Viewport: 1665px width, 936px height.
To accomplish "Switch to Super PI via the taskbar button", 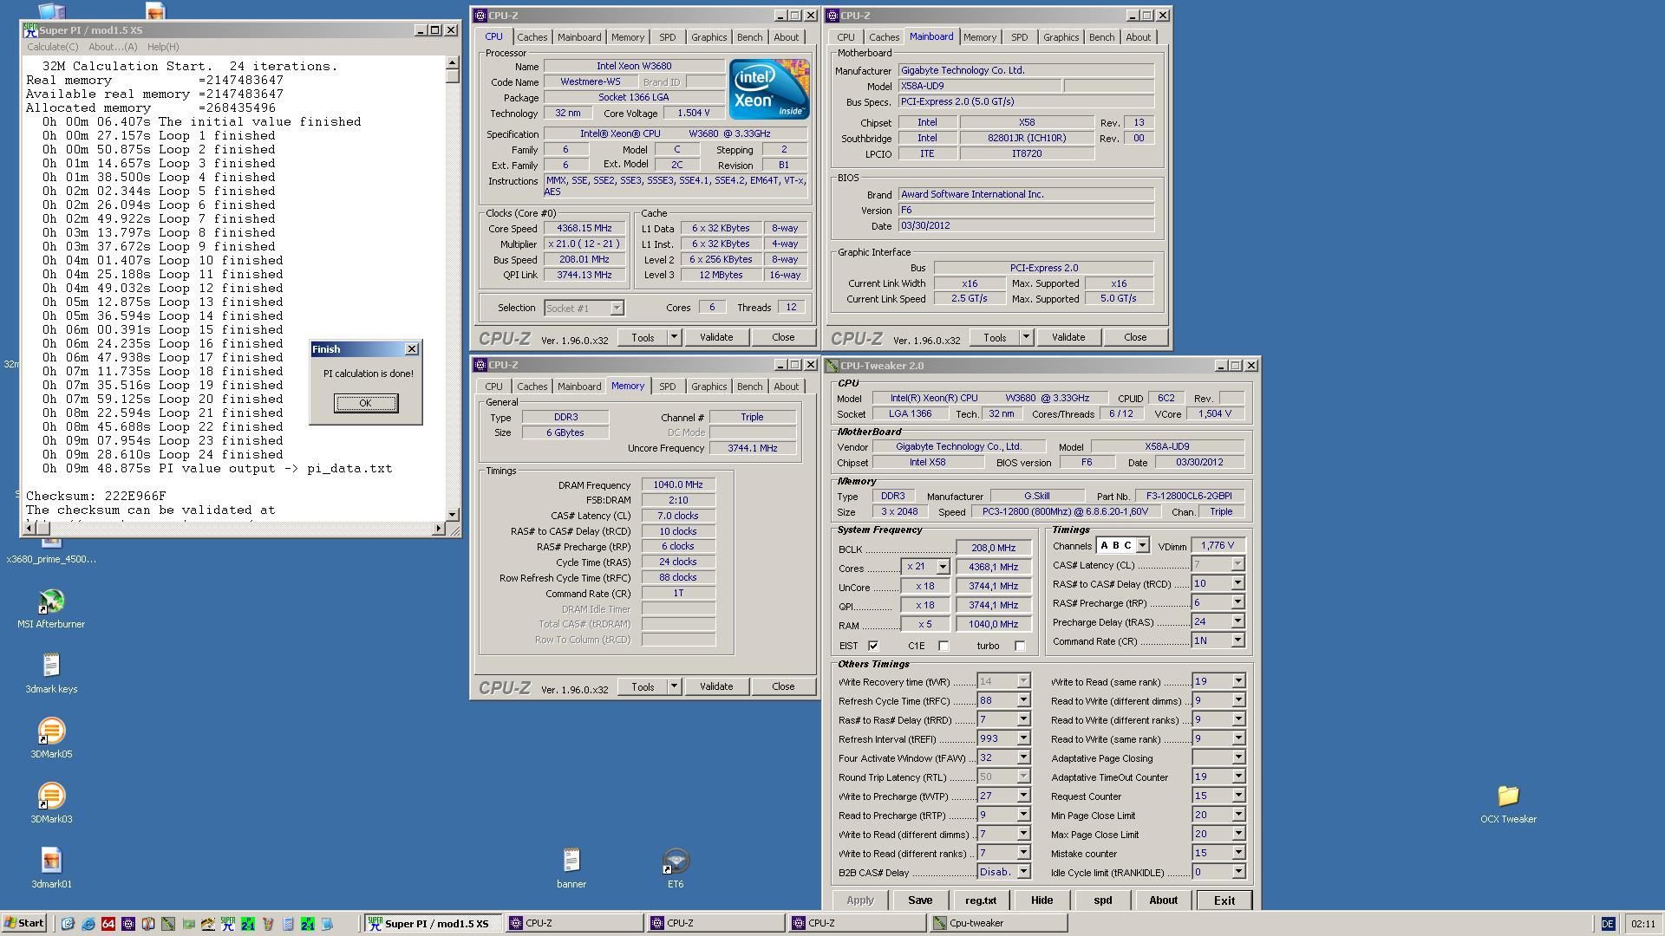I will click(432, 924).
